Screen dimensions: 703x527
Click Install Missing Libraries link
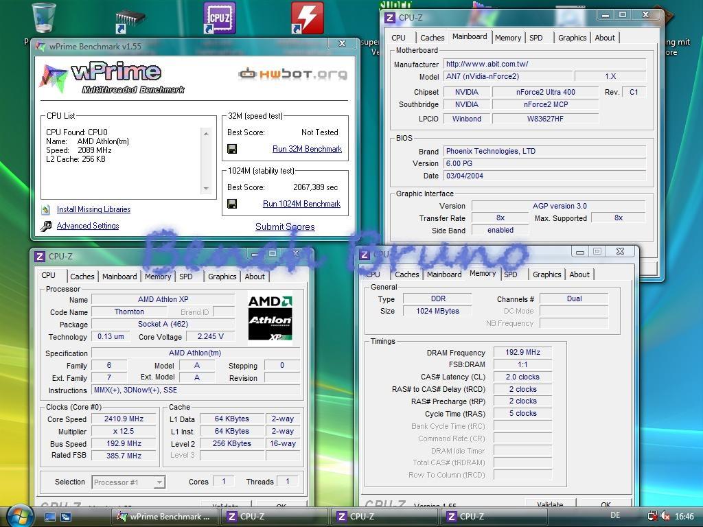93,209
